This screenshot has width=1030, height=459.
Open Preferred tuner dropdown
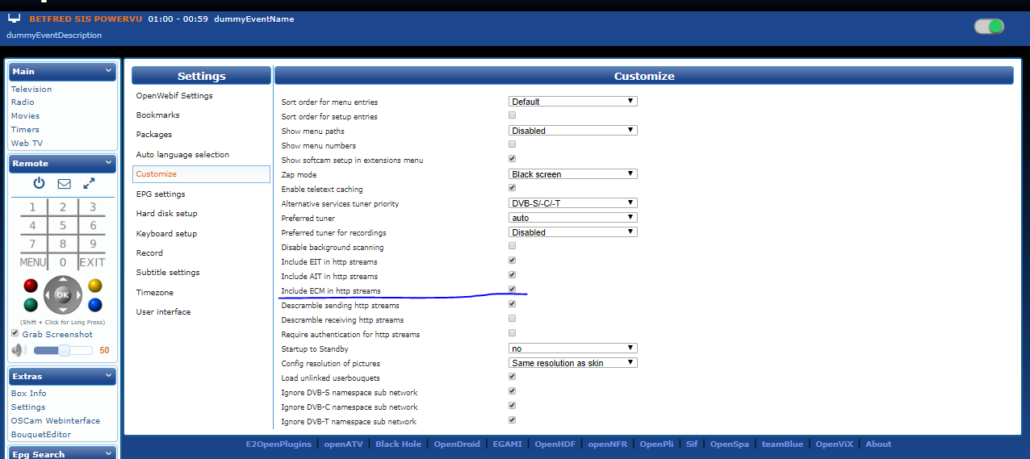pos(573,218)
